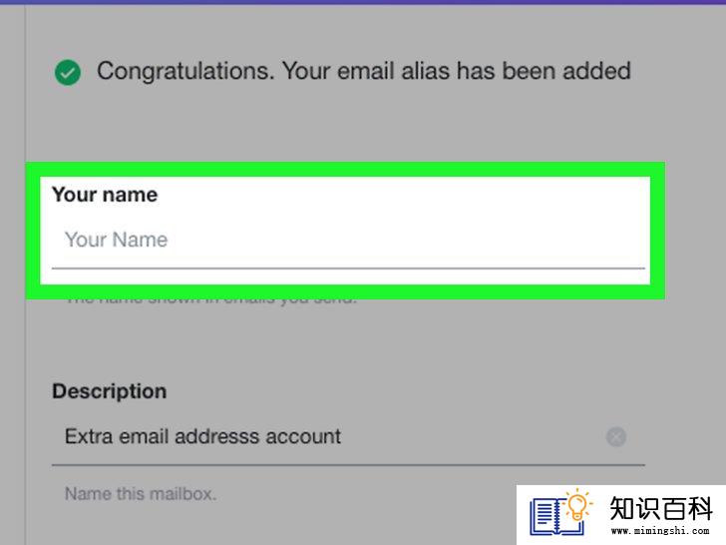Image resolution: width=726 pixels, height=545 pixels.
Task: Click the lightbulb in the watermark logo
Action: pos(577,506)
